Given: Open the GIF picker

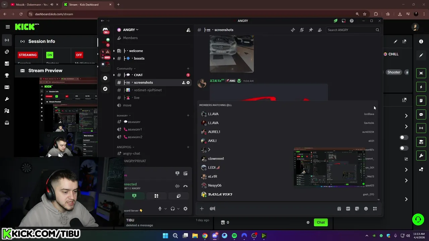Looking at the screenshot, I should (x=348, y=209).
